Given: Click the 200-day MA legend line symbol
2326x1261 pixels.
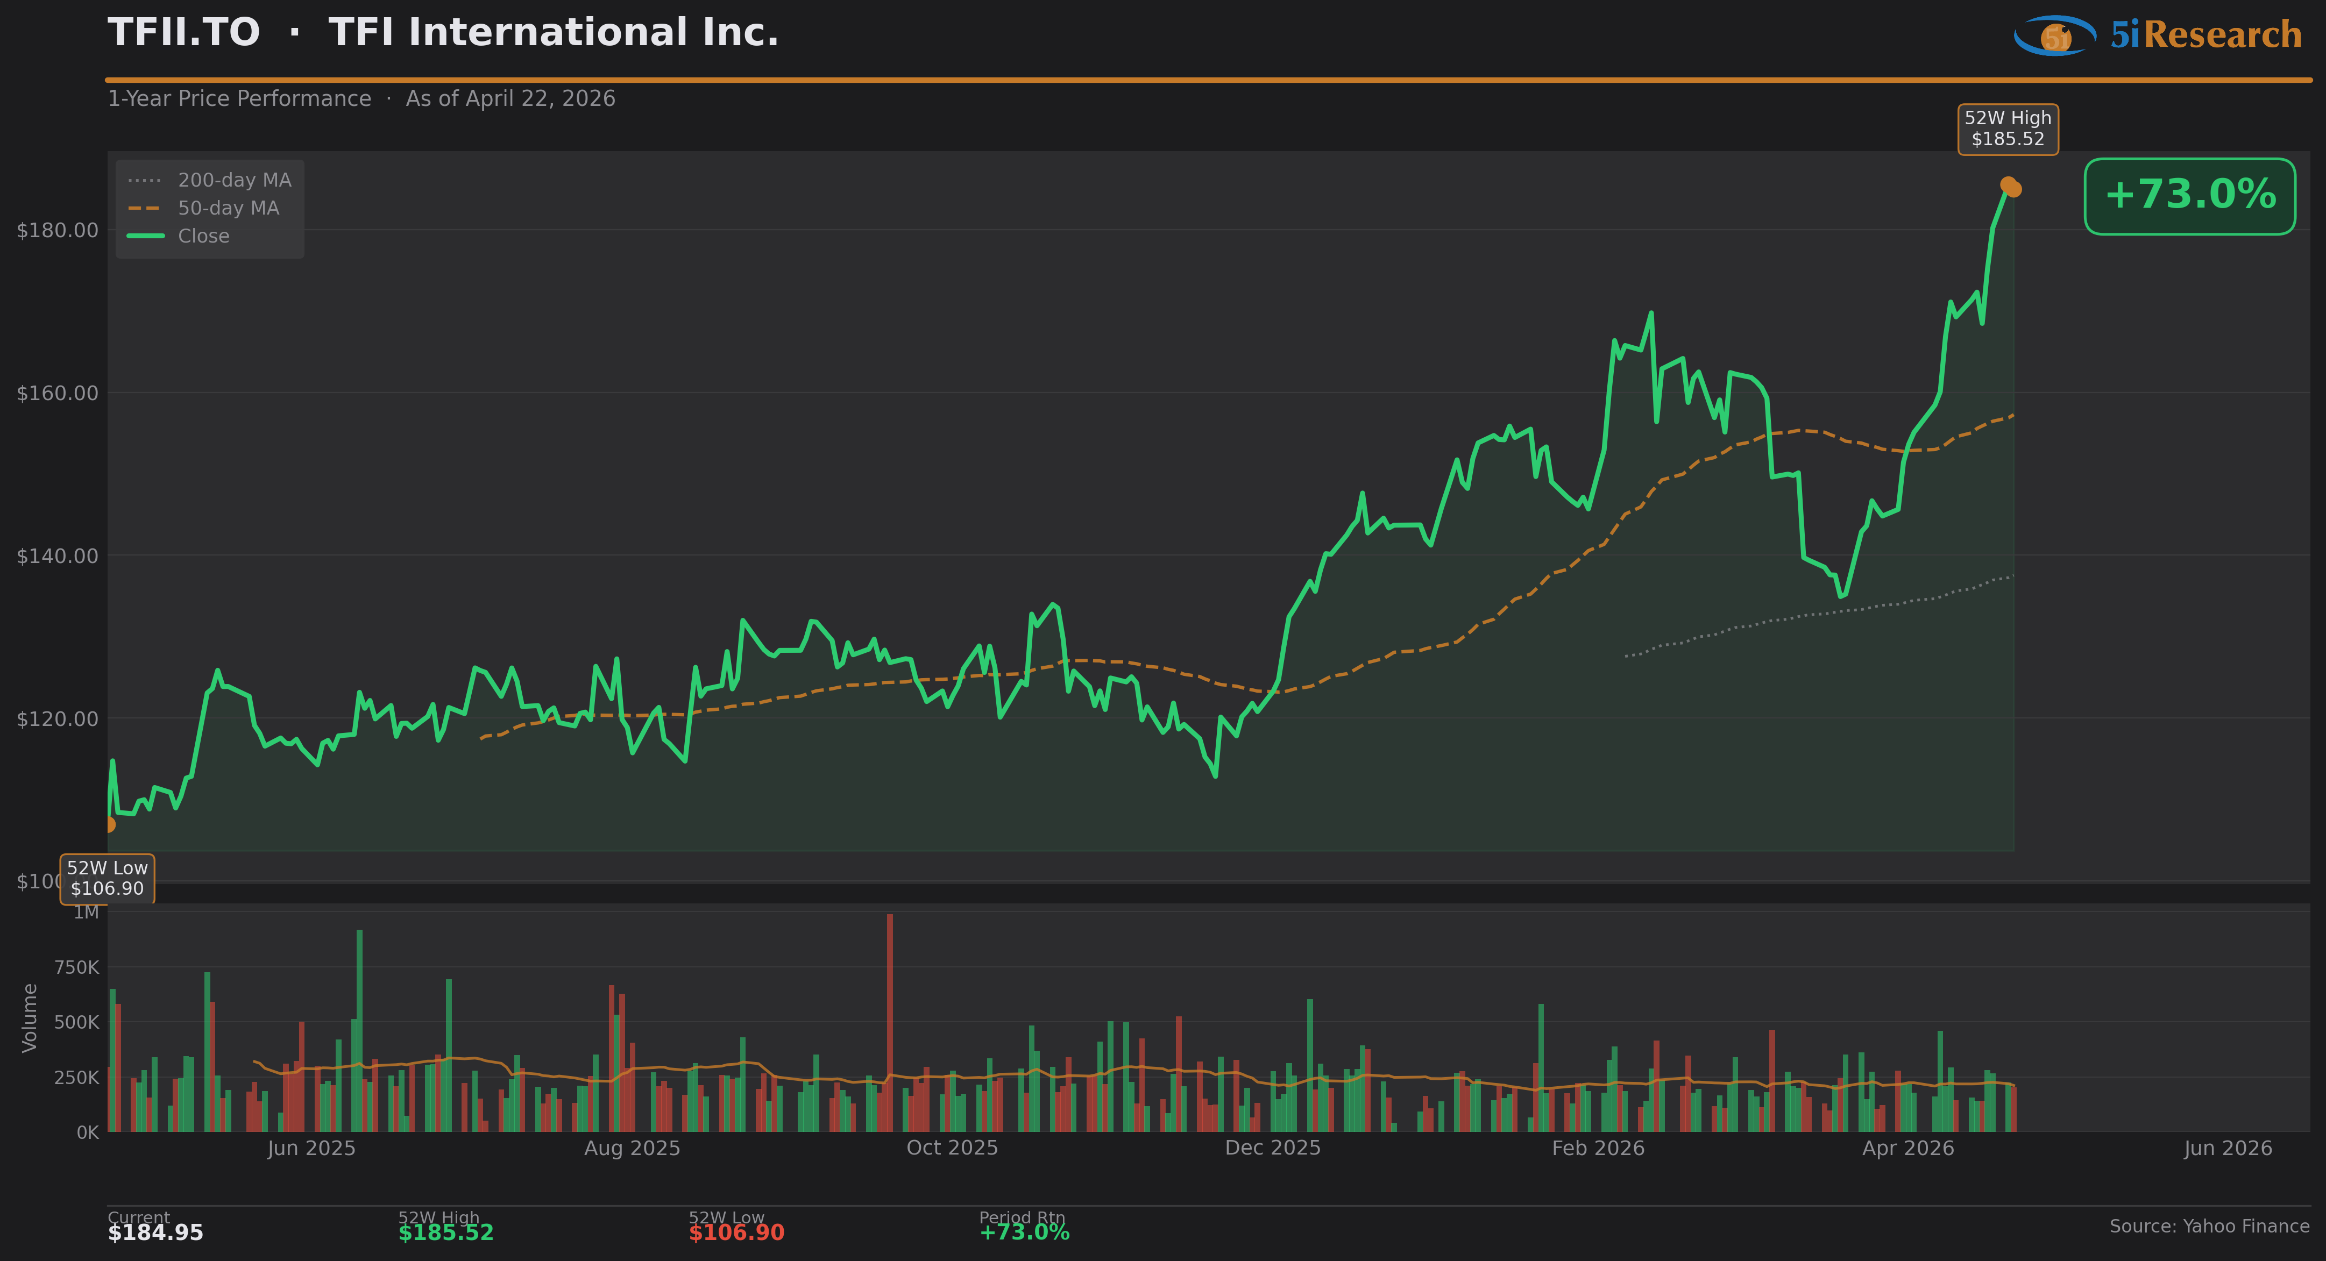Looking at the screenshot, I should click(145, 181).
